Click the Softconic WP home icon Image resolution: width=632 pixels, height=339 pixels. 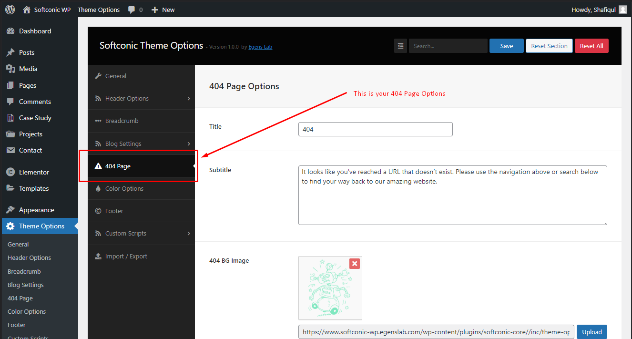(x=27, y=10)
